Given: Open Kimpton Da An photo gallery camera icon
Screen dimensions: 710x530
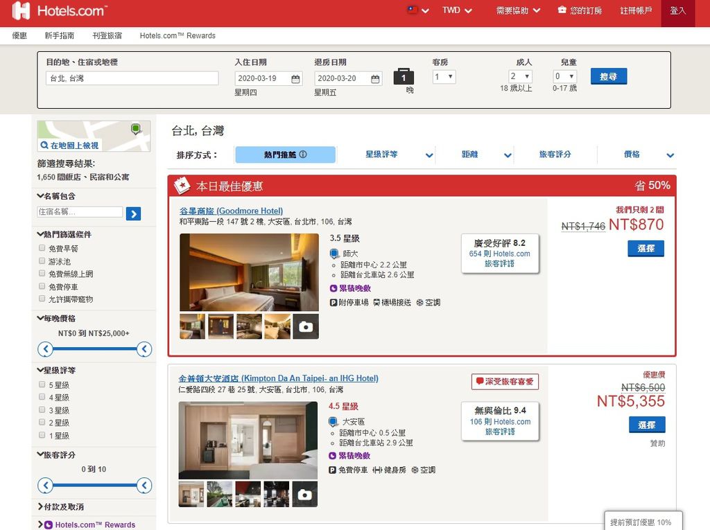Looking at the screenshot, I should coord(305,494).
